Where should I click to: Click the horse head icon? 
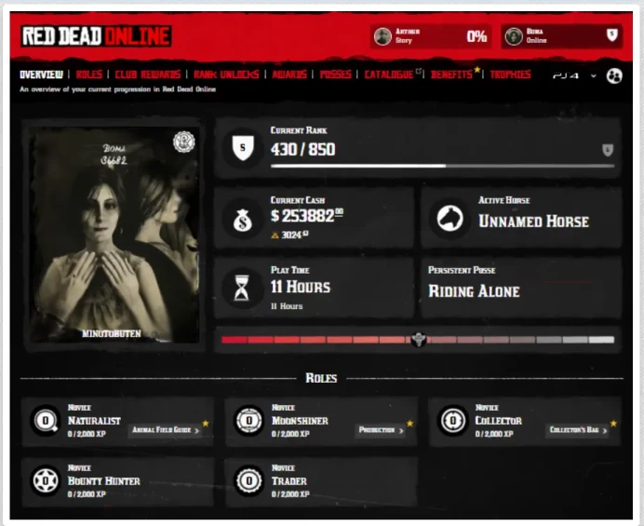[450, 218]
